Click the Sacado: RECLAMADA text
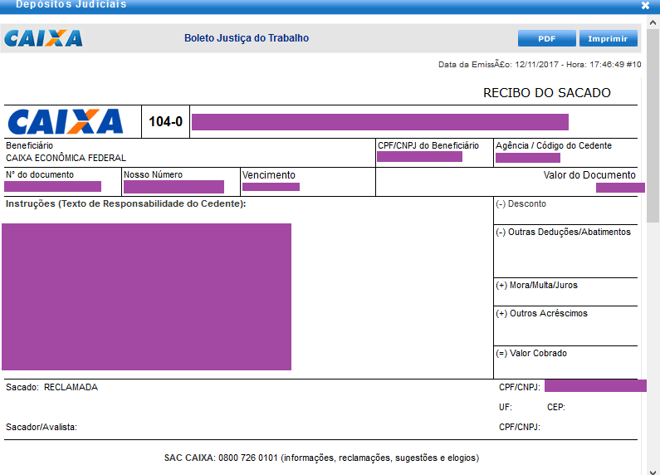660x475 pixels. tap(51, 387)
